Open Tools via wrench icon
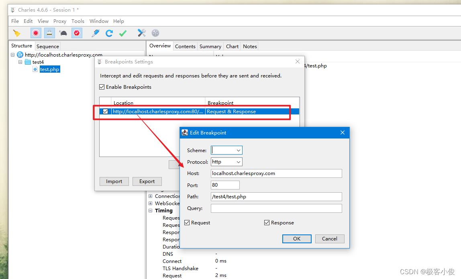The width and height of the screenshot is (461, 279). click(x=142, y=33)
